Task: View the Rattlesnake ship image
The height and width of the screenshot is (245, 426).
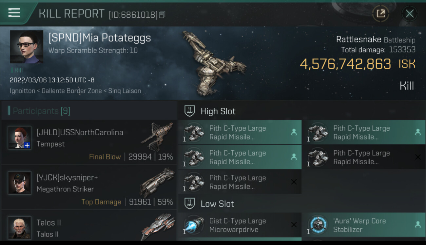Action: point(213,63)
